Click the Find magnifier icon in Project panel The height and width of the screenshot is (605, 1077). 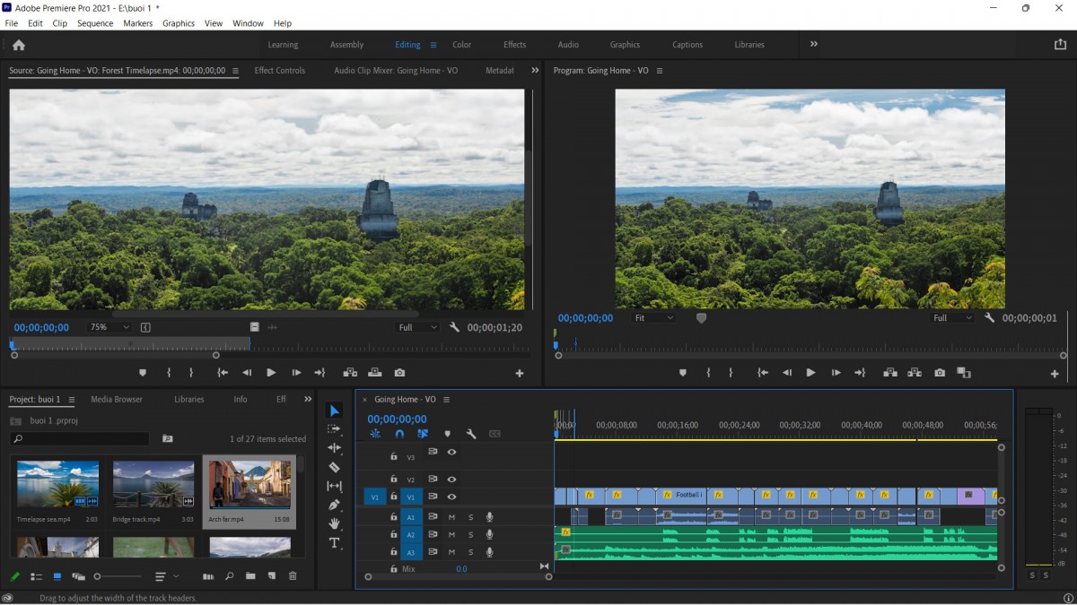point(230,576)
